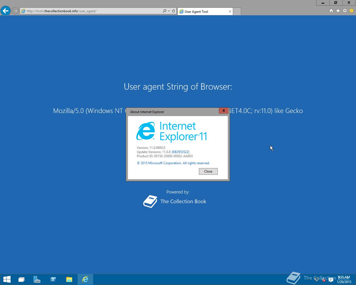Launch Server Manager from taskbar
The image size is (356, 285).
(37, 279)
